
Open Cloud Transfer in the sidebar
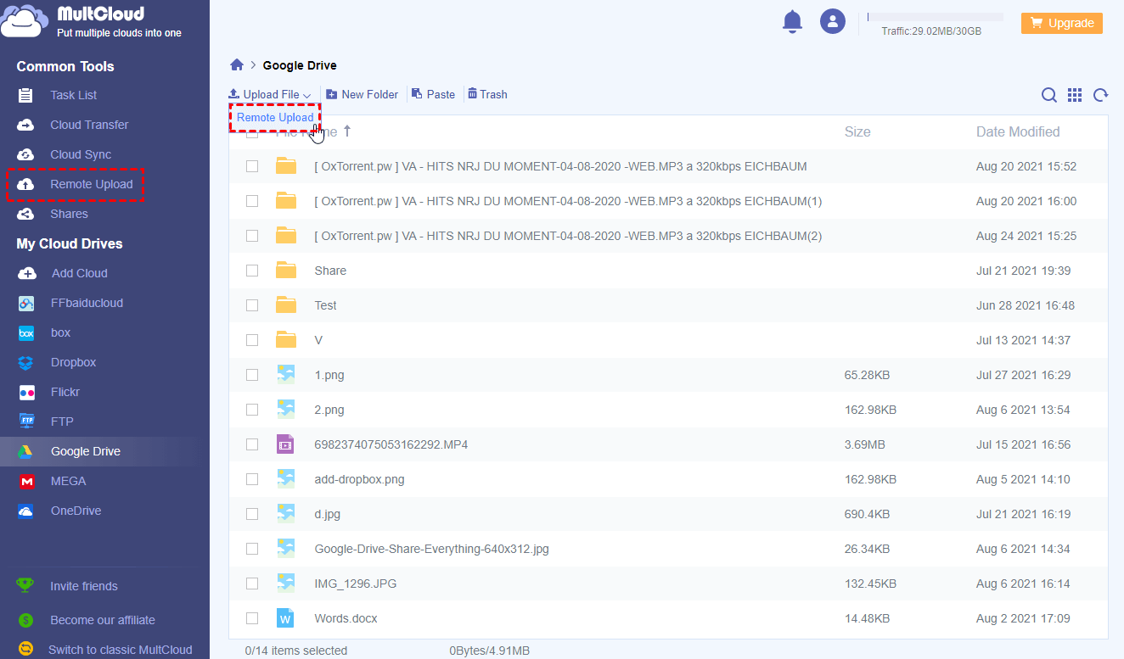tap(89, 125)
